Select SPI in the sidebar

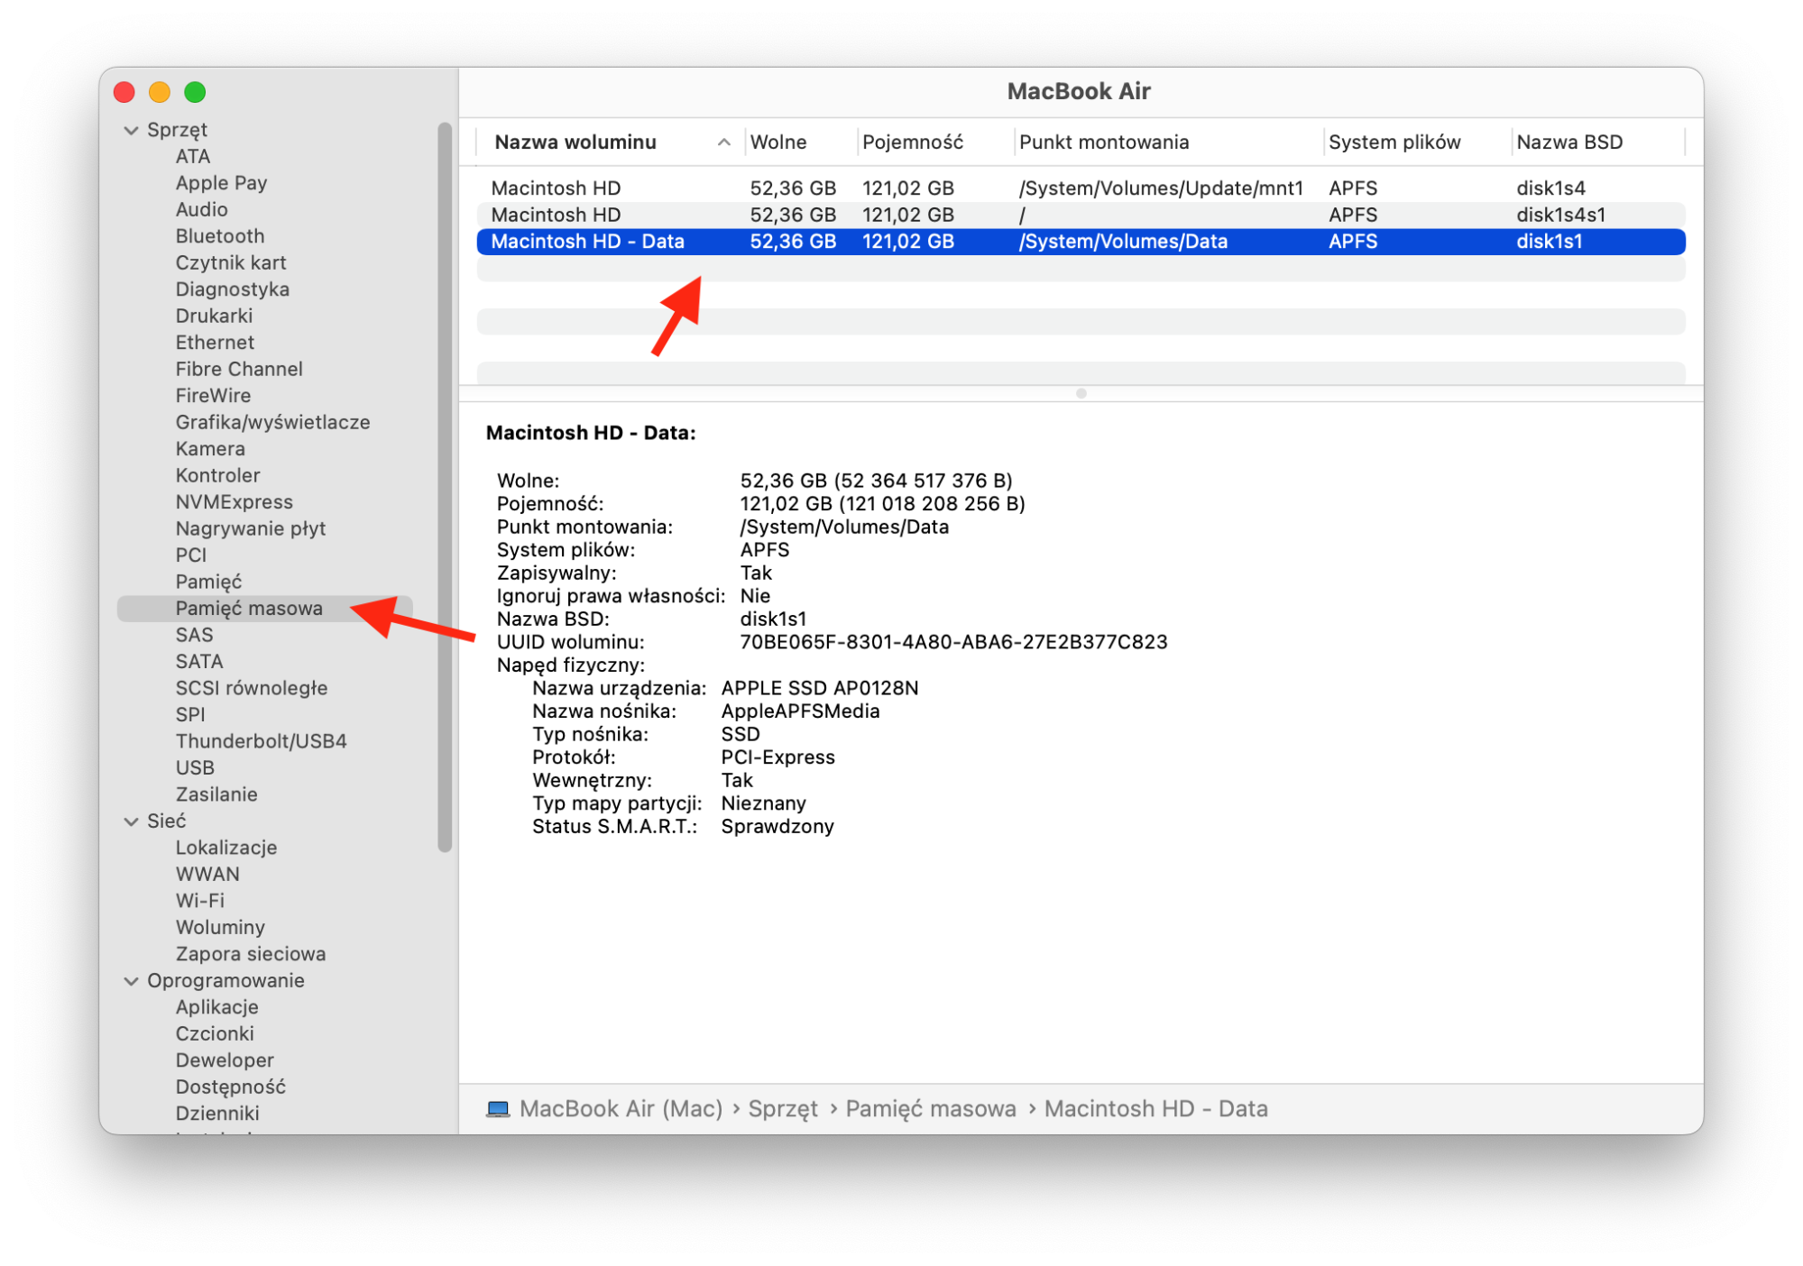[x=190, y=715]
